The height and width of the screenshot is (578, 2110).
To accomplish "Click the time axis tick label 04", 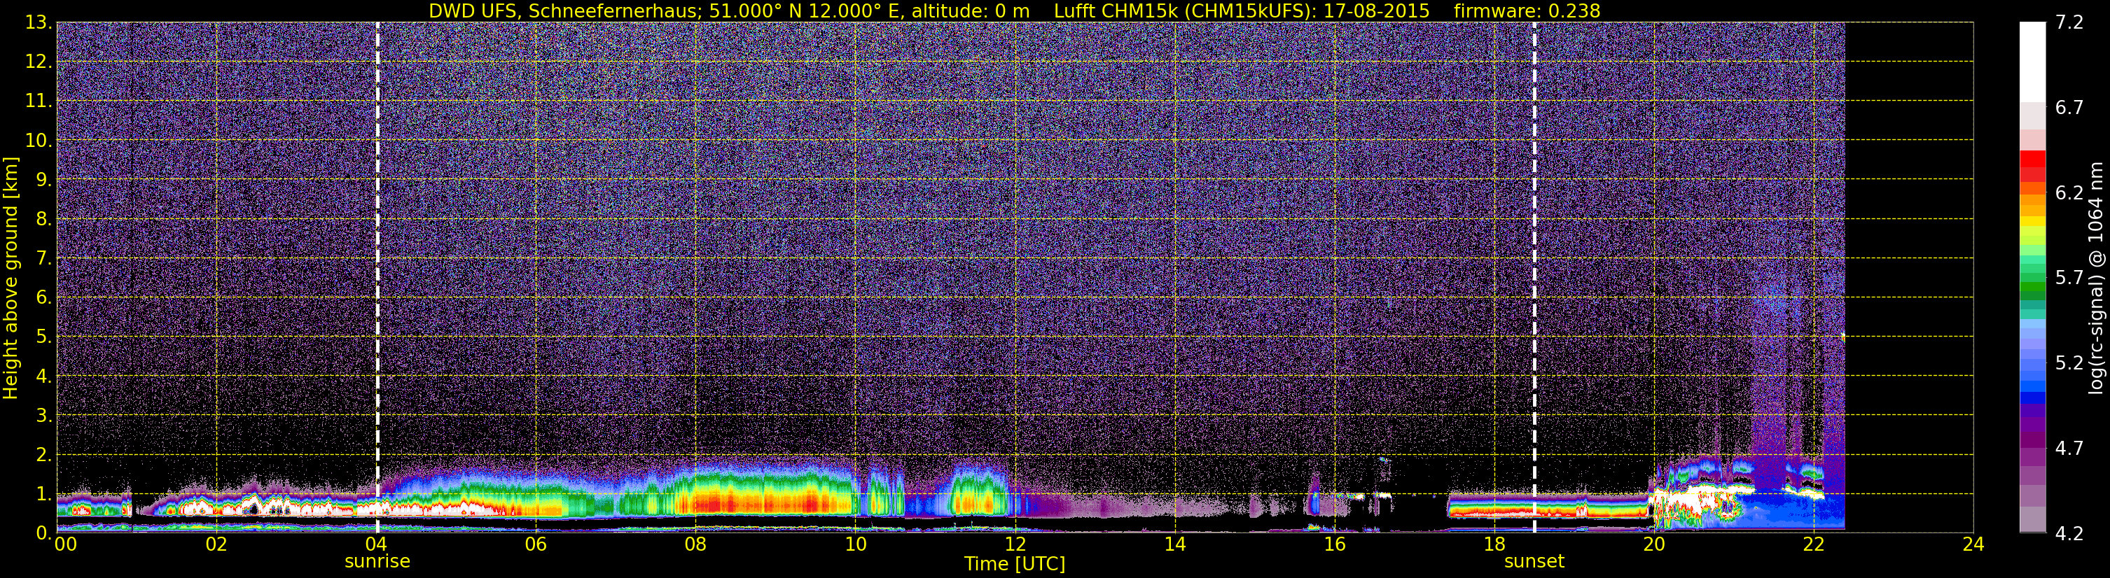I will 376,544.
